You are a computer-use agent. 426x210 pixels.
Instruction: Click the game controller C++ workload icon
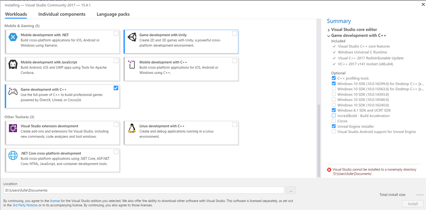(x=13, y=92)
